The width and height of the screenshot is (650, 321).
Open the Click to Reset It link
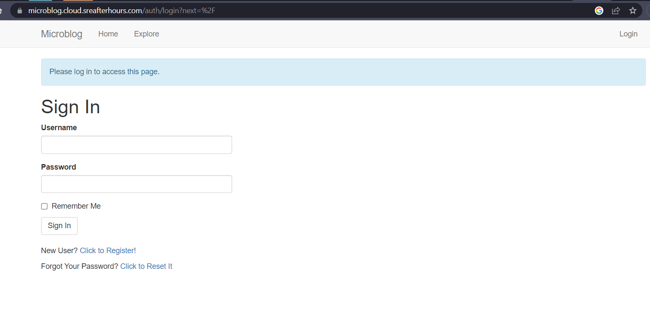click(x=146, y=266)
